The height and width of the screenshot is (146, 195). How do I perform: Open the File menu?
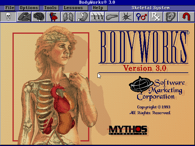tap(10, 8)
